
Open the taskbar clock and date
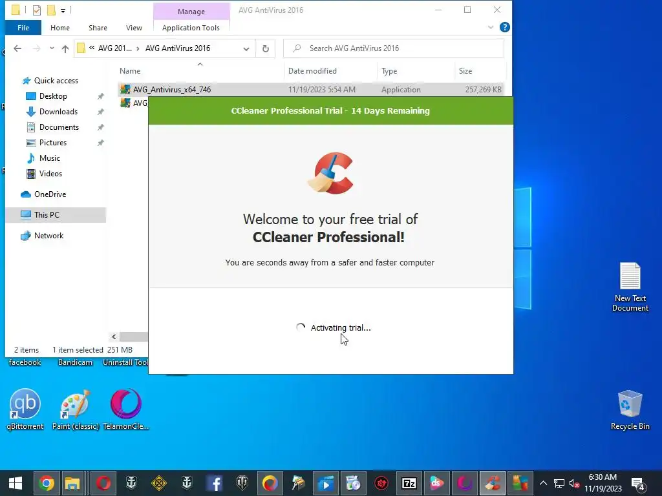pos(603,483)
